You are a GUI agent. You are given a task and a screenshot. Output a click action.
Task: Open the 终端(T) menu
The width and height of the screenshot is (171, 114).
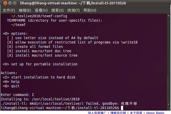click(74, 10)
